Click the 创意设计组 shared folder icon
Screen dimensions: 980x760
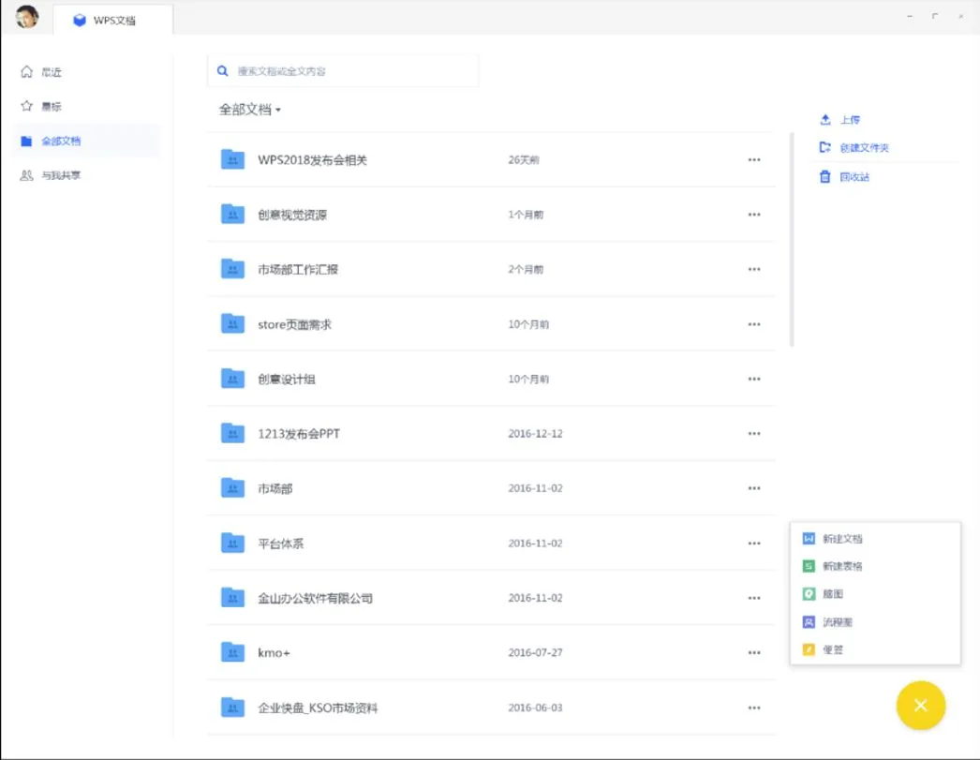point(232,379)
